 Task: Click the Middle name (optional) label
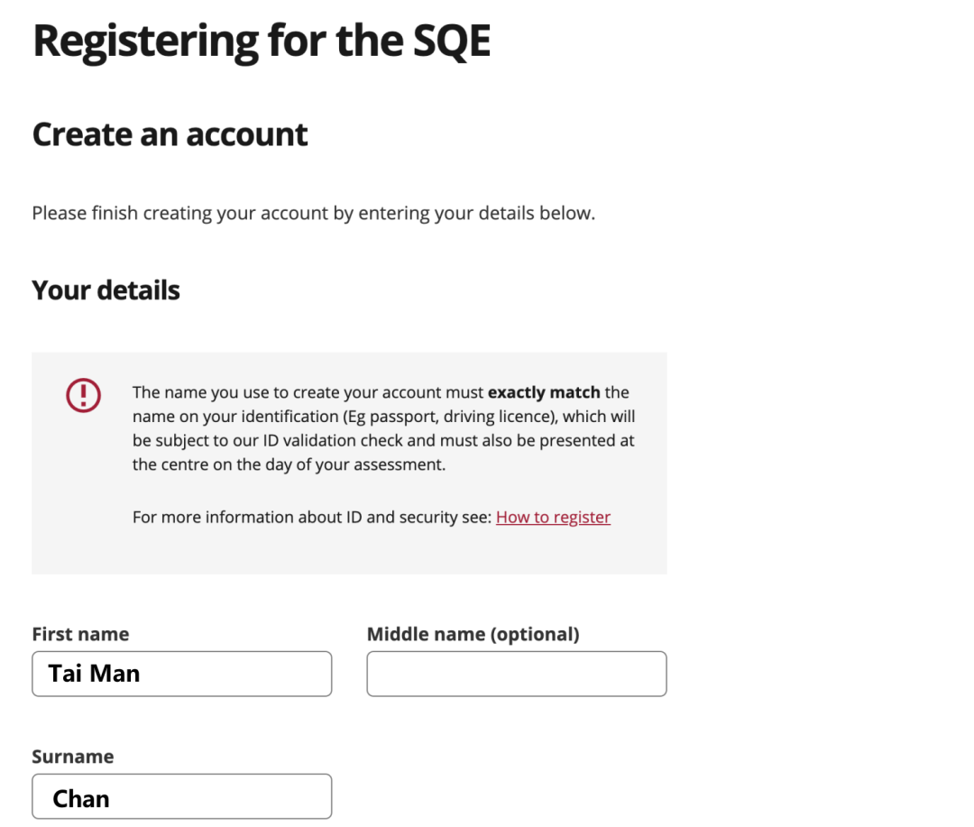473,634
